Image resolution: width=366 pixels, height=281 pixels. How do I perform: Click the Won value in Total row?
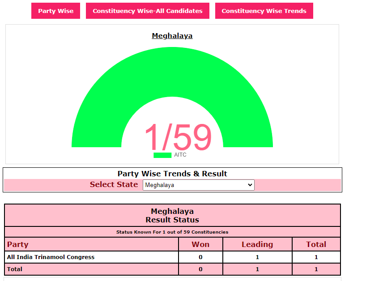click(x=200, y=269)
